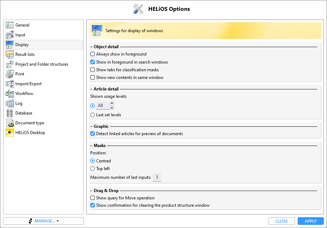Click the General settings icon
Viewport: 327px width, 228px height.
click(10, 25)
